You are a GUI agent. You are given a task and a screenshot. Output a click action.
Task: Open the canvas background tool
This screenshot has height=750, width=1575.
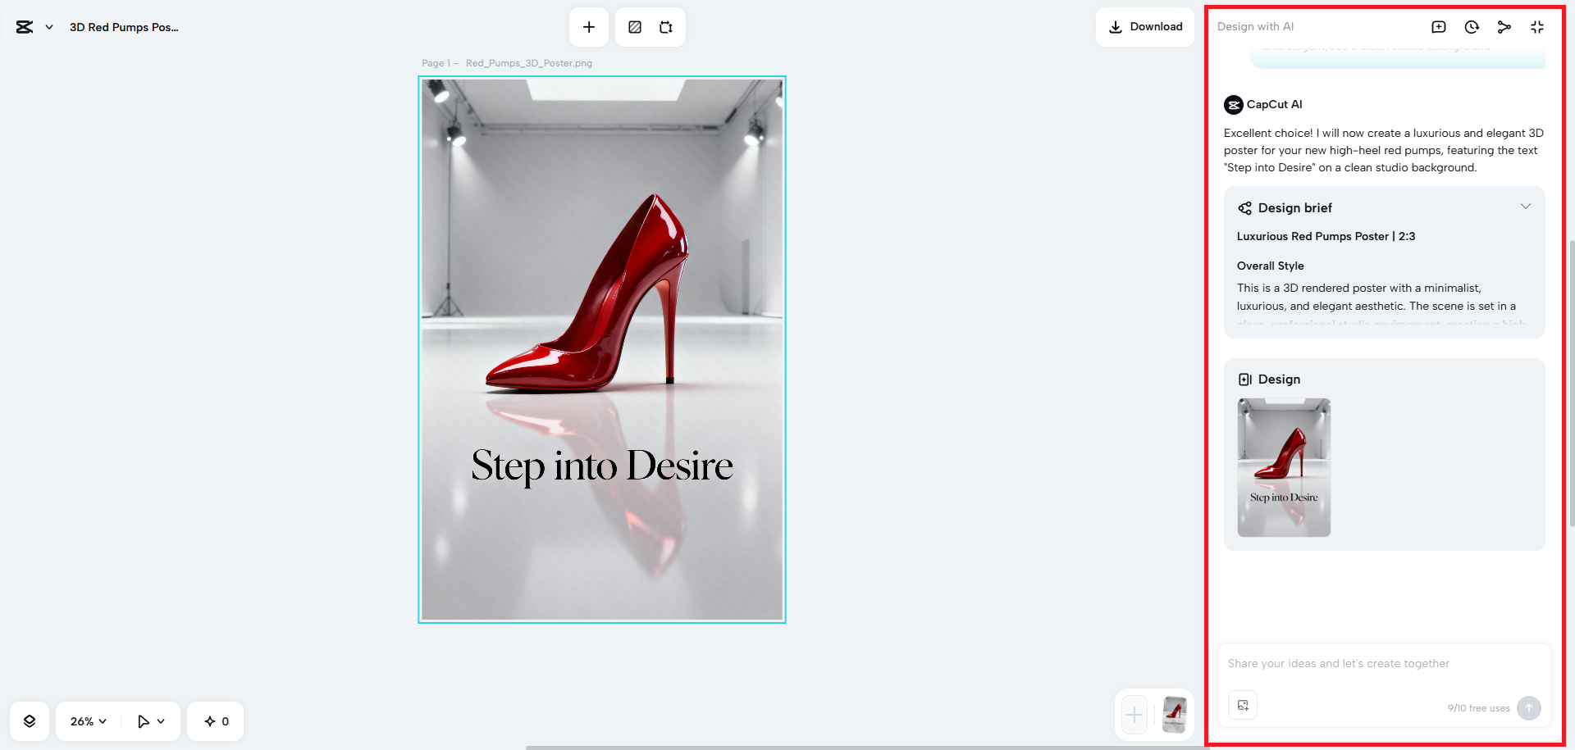pos(633,26)
